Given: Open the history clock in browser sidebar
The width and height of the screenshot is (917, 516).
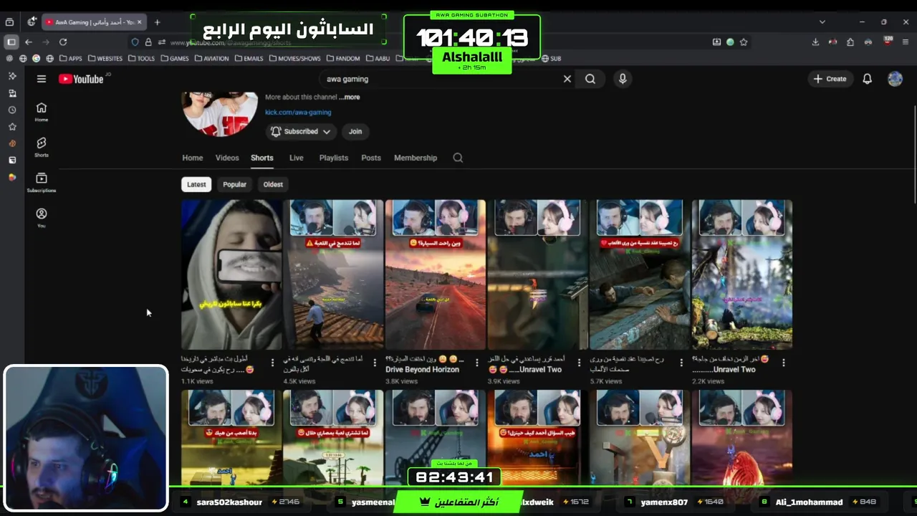Looking at the screenshot, I should click(12, 110).
